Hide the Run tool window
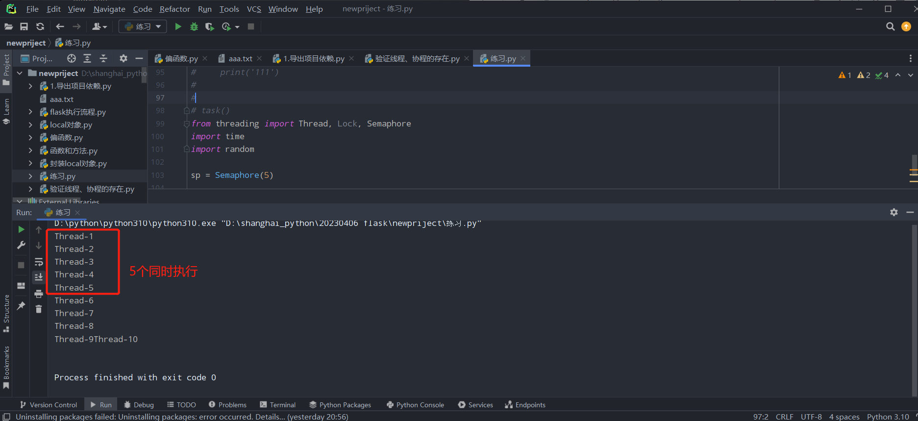The width and height of the screenshot is (918, 421). [x=910, y=212]
